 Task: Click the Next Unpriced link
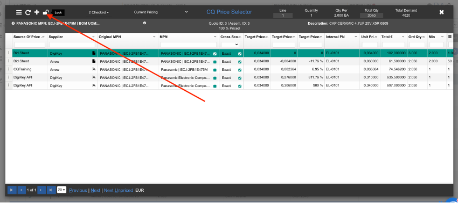pos(119,190)
